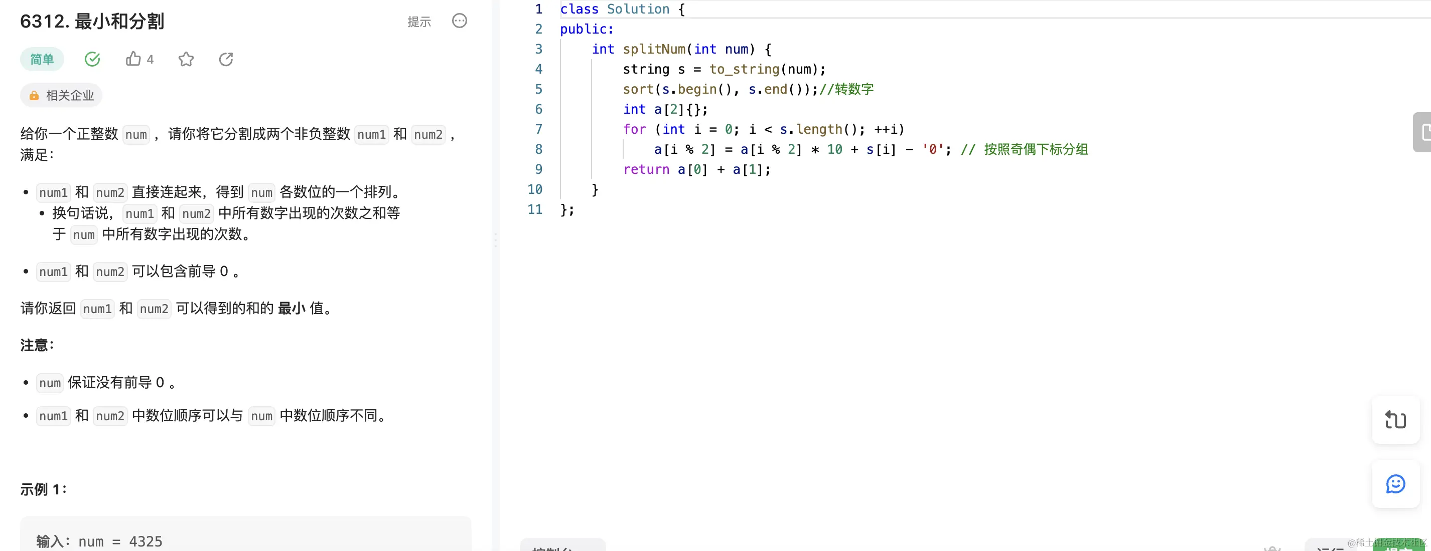Place cursor on the return a[0] + a[1] line

pyautogui.click(x=696, y=170)
